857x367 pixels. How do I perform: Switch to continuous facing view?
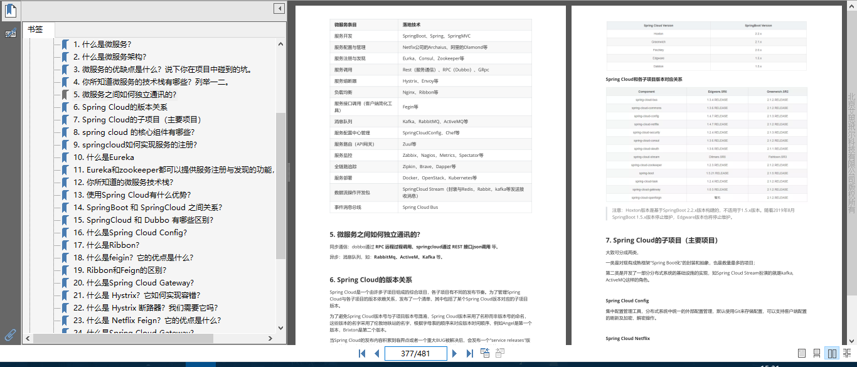click(848, 354)
